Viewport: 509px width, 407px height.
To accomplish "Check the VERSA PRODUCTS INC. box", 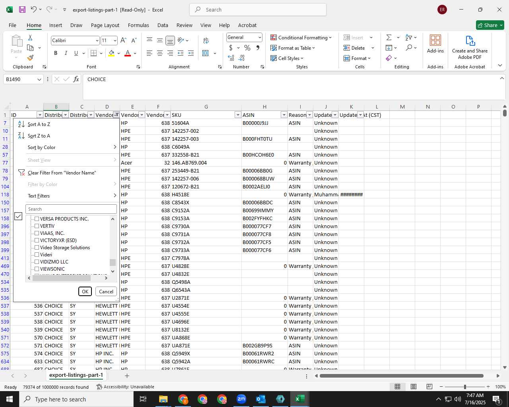I will tap(37, 219).
